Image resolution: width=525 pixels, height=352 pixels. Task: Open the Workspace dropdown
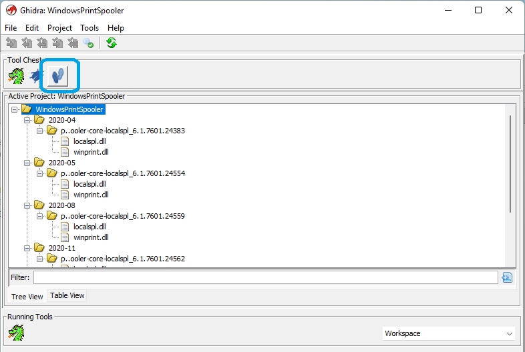[x=448, y=333]
